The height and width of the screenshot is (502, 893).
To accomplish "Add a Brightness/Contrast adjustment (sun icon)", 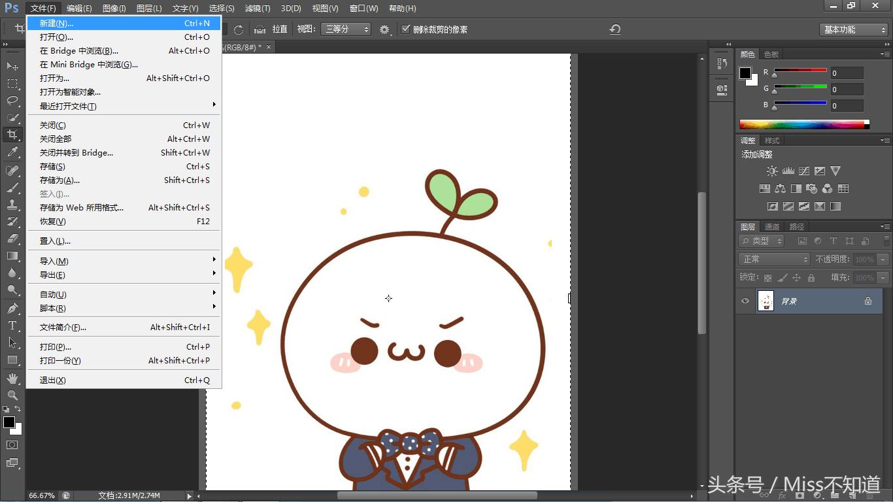I will pos(772,171).
